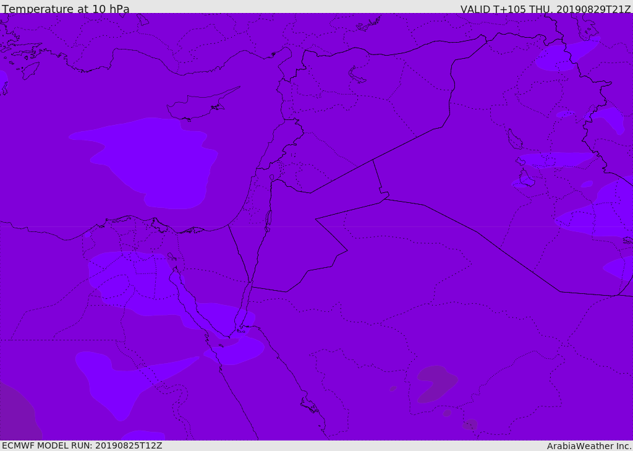Screen dimensions: 633x451
Task: Click the 'ArabiaWeather Inc' credit text
Action: pos(588,446)
